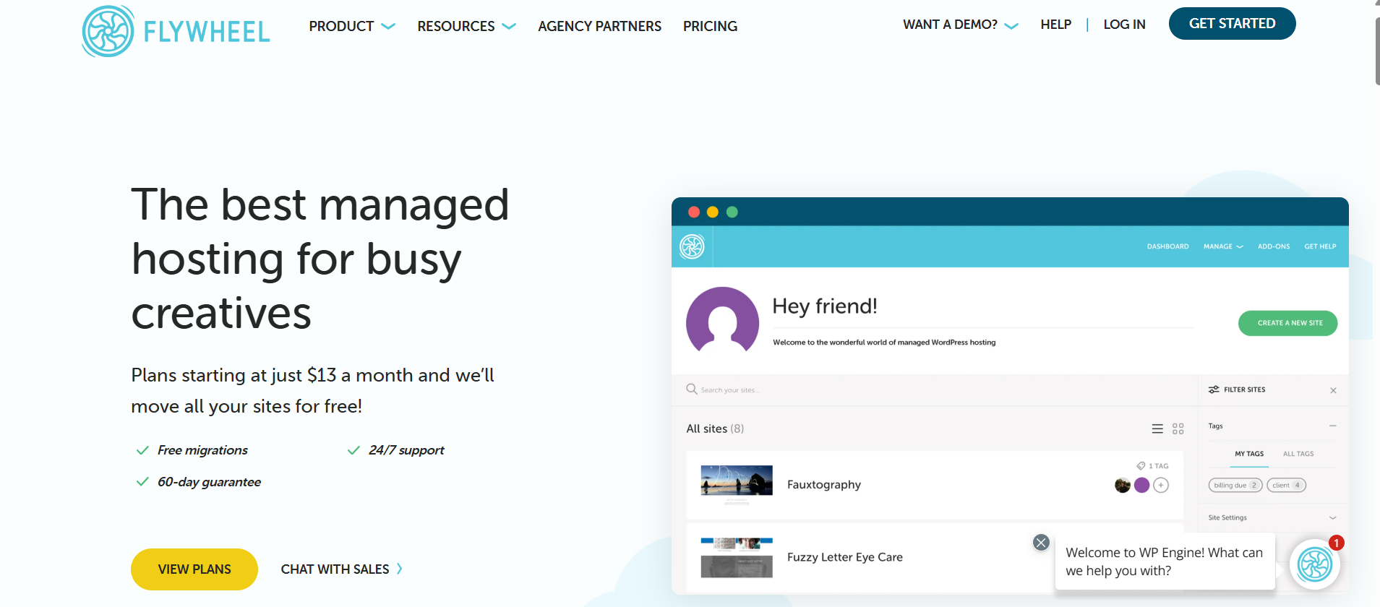Go to Agency Partners page
Viewport: 1380px width, 607px height.
599,26
